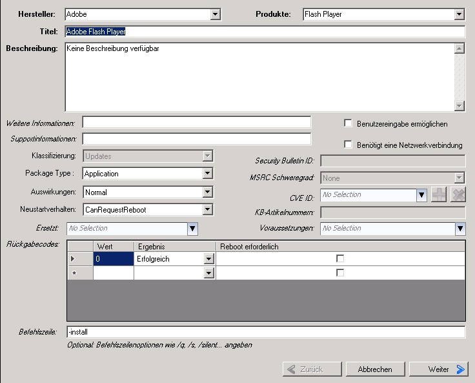Click the Weiter button
Image resolution: width=475 pixels, height=383 pixels.
tap(438, 369)
